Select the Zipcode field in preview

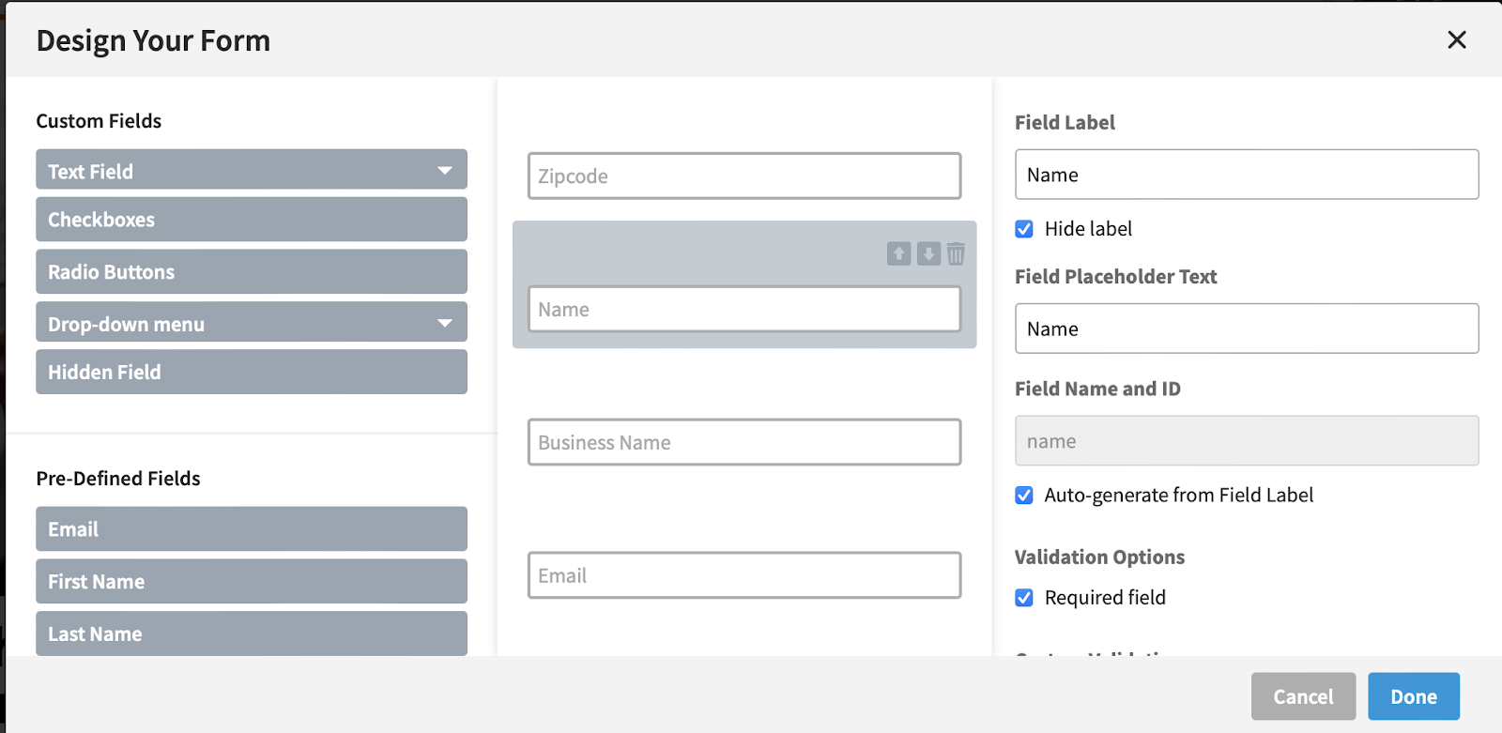tap(744, 176)
